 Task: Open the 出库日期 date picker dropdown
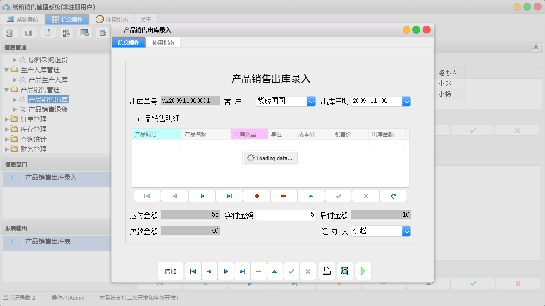(x=407, y=101)
